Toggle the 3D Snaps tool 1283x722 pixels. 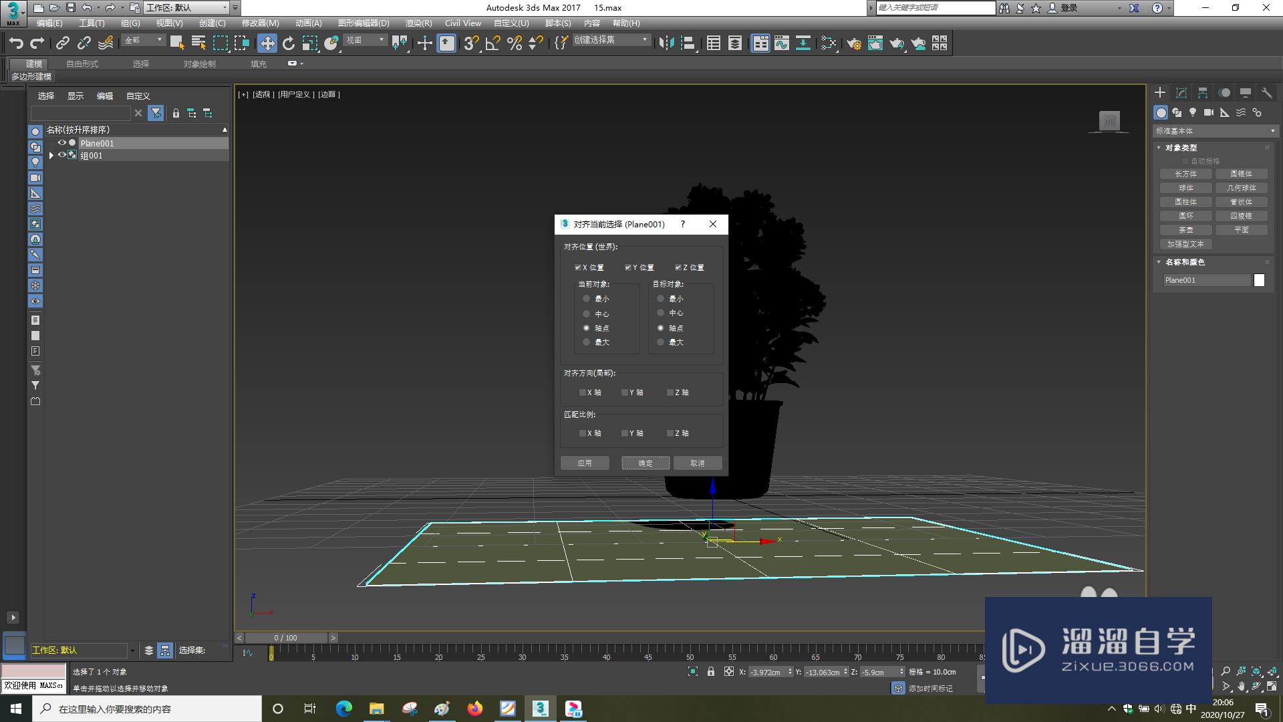point(471,43)
